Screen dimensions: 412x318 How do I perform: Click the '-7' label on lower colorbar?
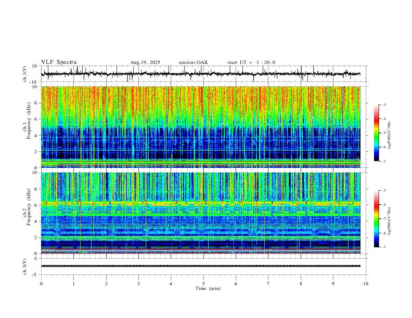tap(383, 247)
